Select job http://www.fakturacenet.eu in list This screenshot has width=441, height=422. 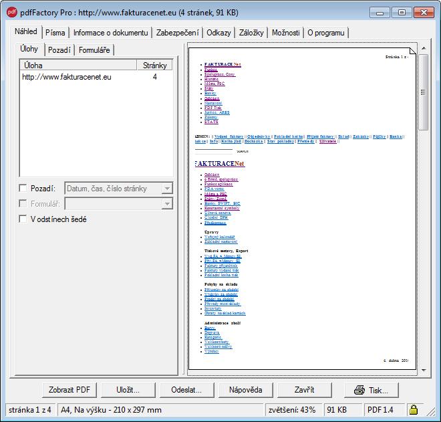tap(96, 77)
